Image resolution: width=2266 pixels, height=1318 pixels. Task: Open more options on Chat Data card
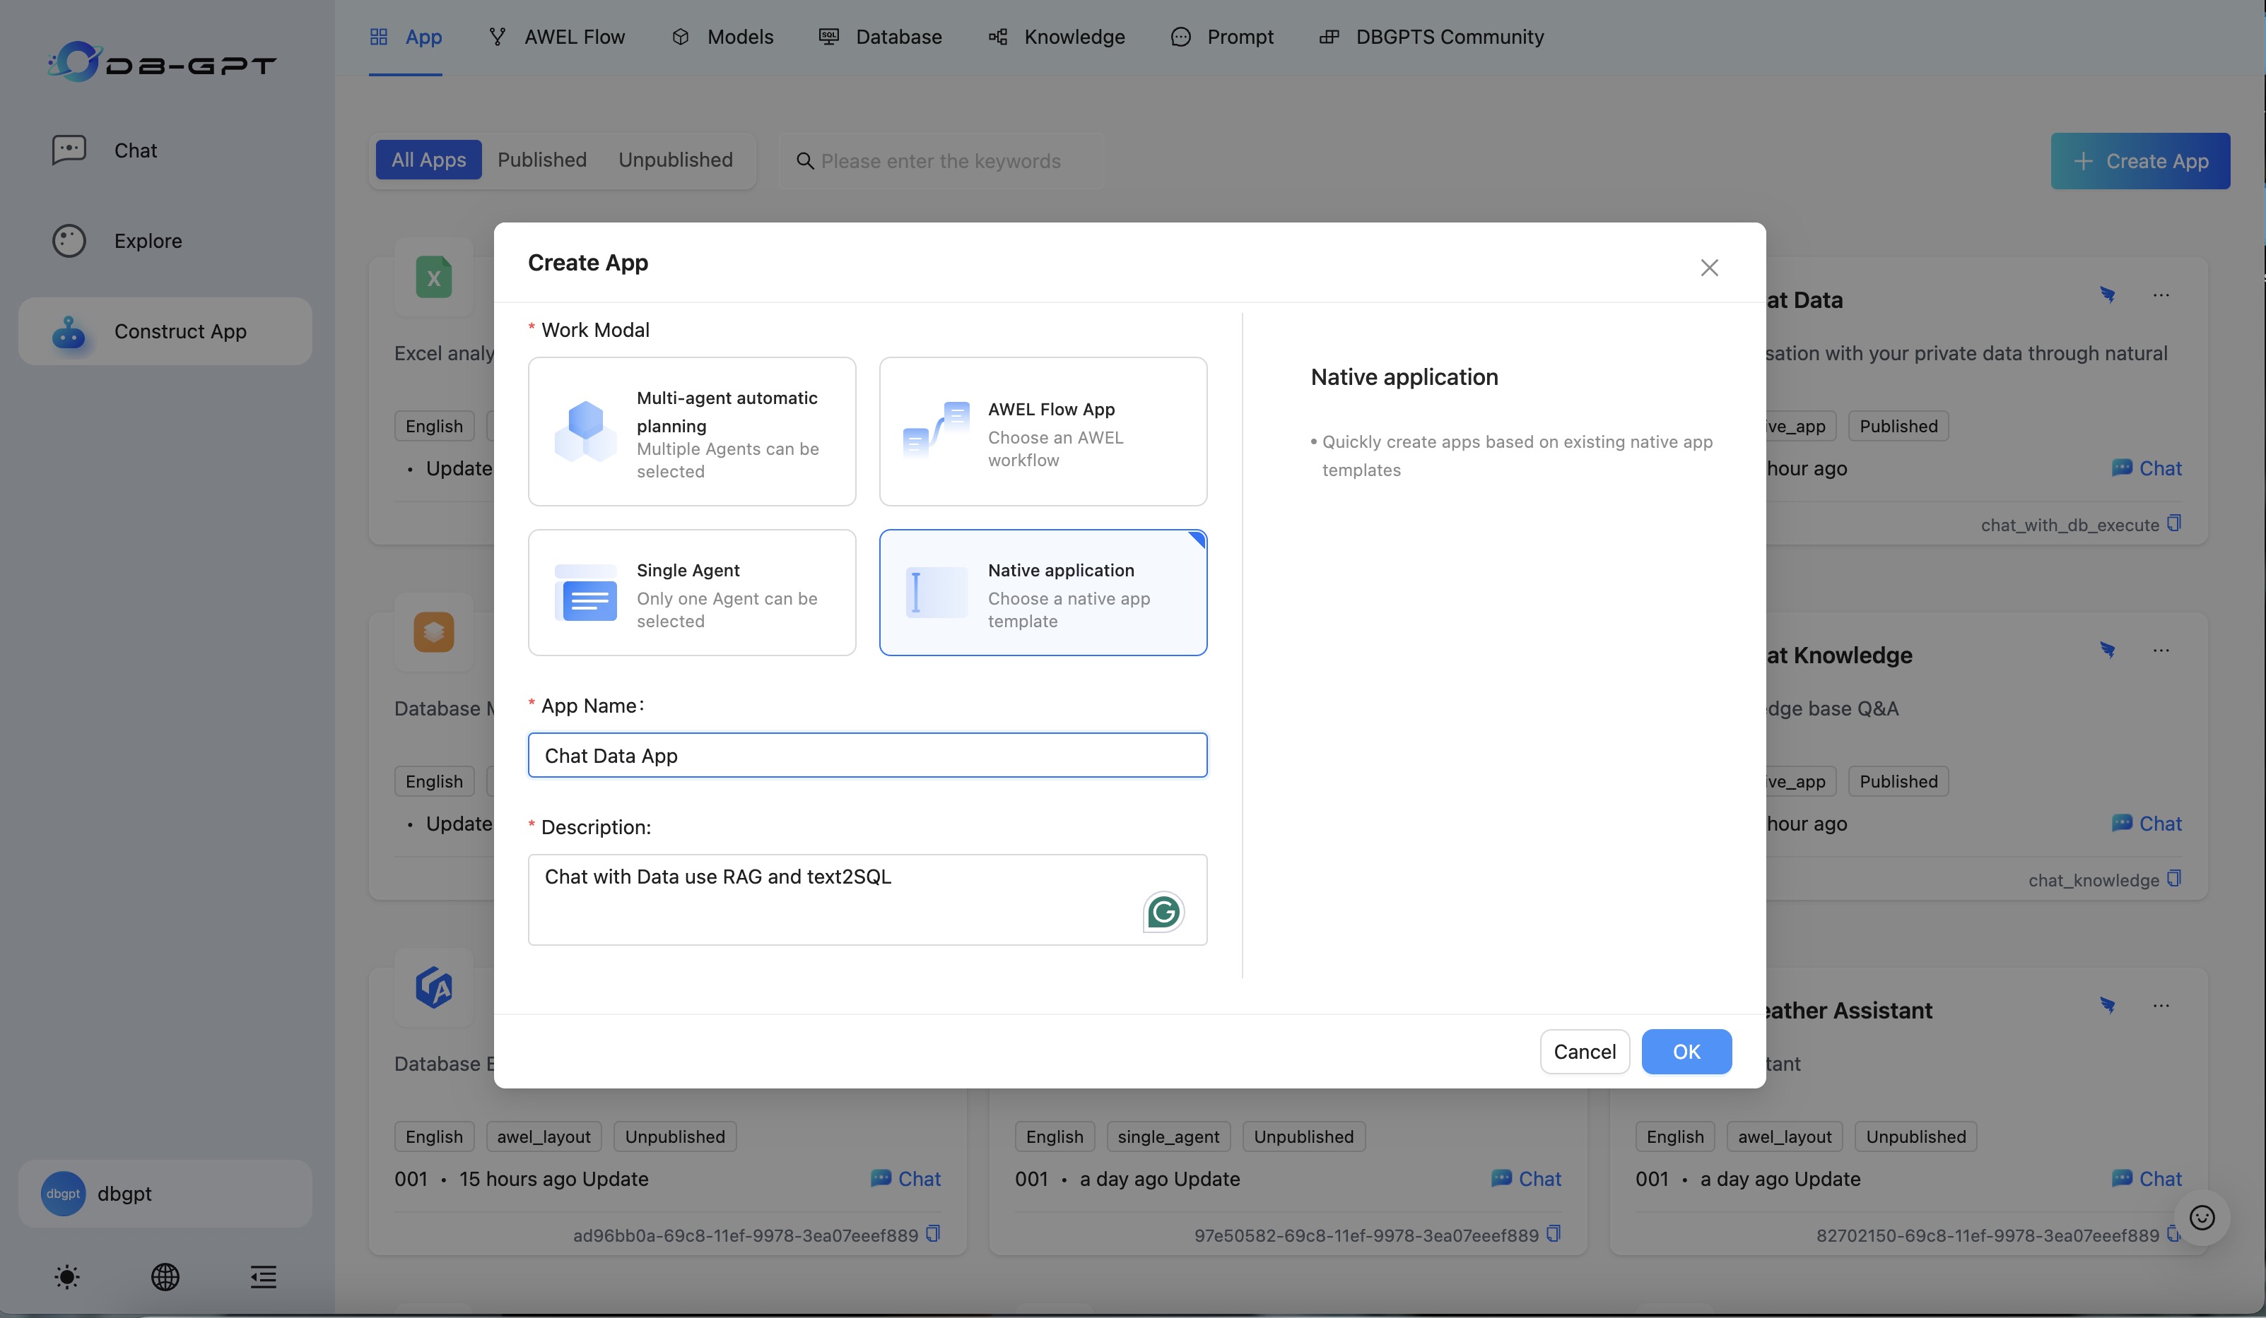coord(2161,295)
